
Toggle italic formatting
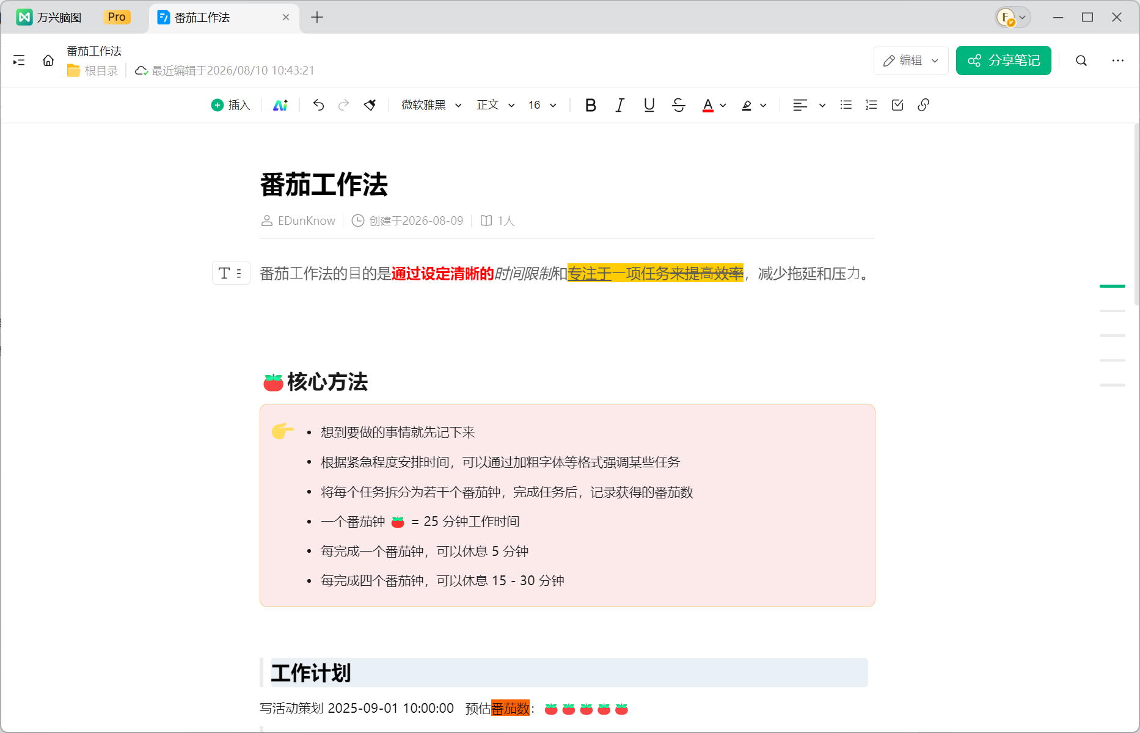point(619,105)
